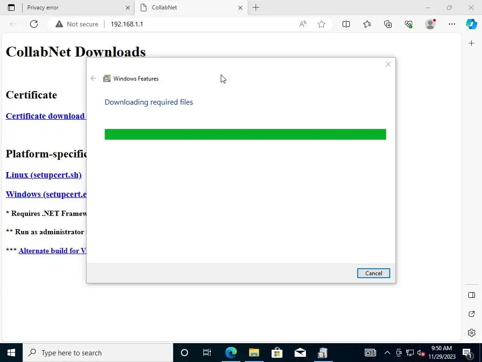482x362 pixels.
Task: Open sidebar settings gear
Action: point(471,333)
